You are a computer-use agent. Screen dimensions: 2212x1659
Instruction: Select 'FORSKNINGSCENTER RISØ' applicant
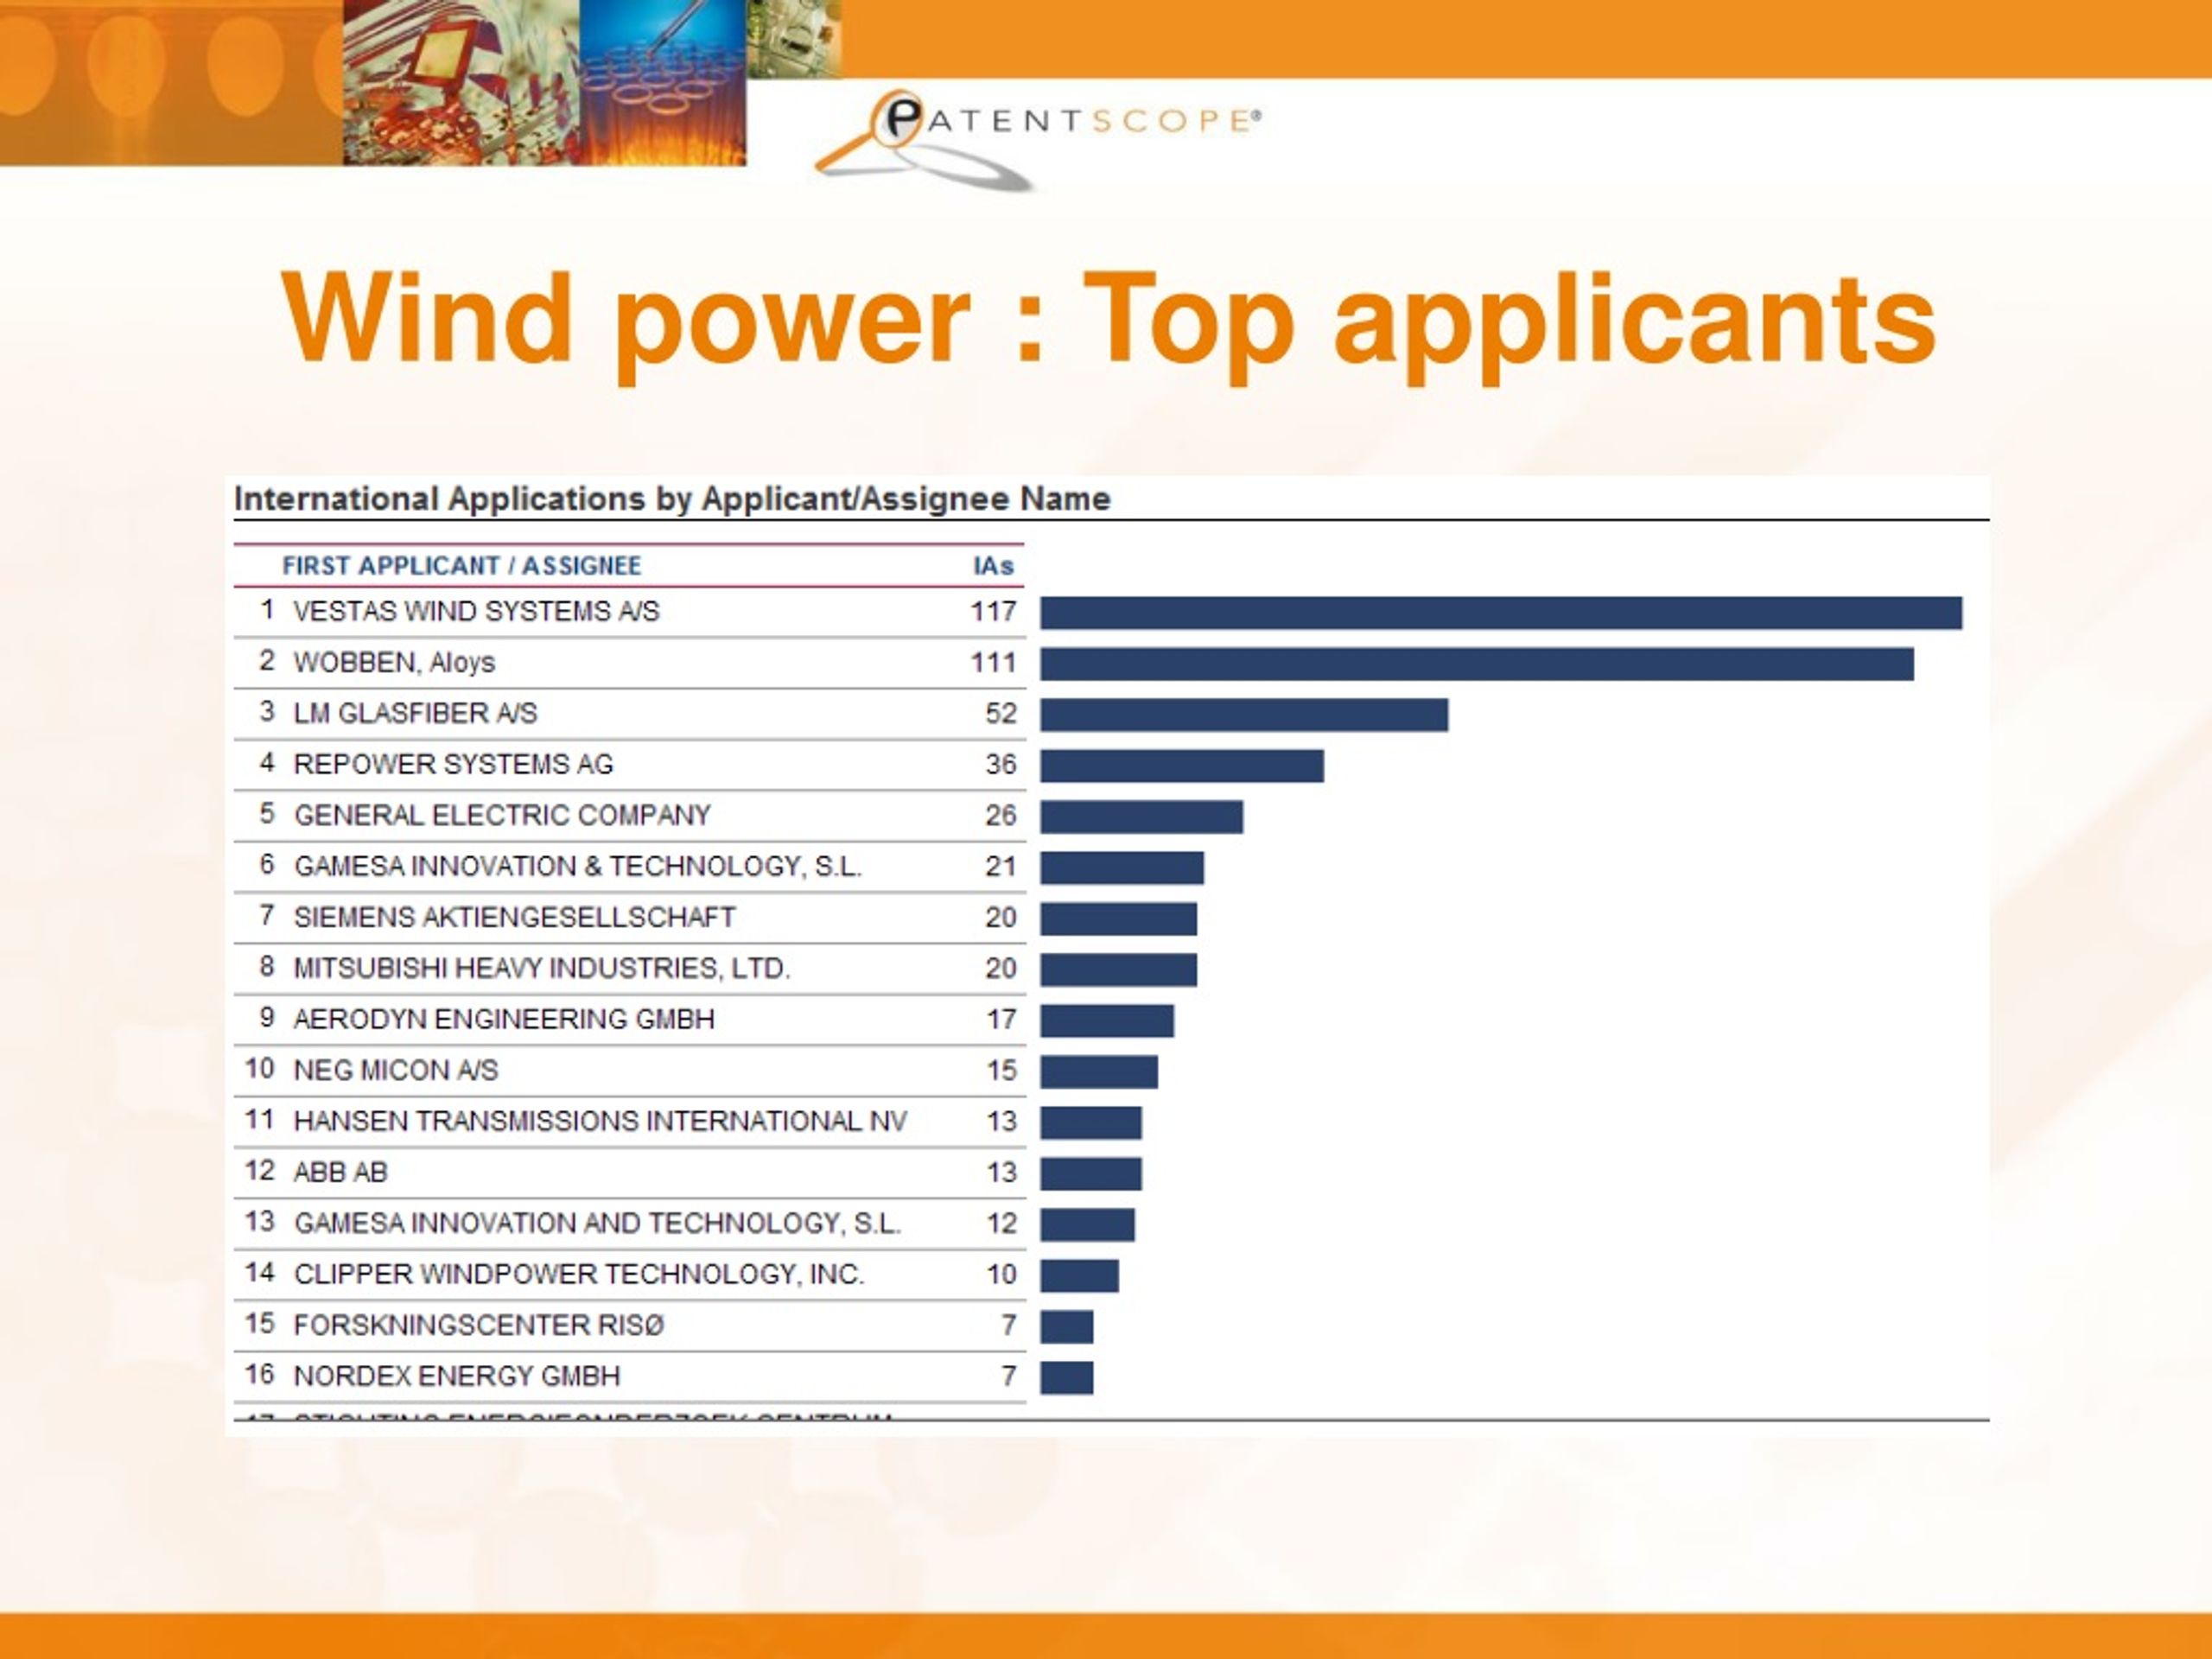(479, 1325)
